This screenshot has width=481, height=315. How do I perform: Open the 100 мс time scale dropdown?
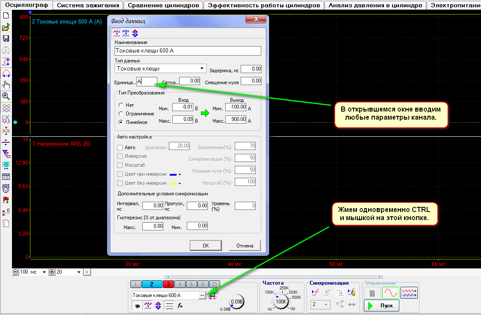tap(44, 272)
